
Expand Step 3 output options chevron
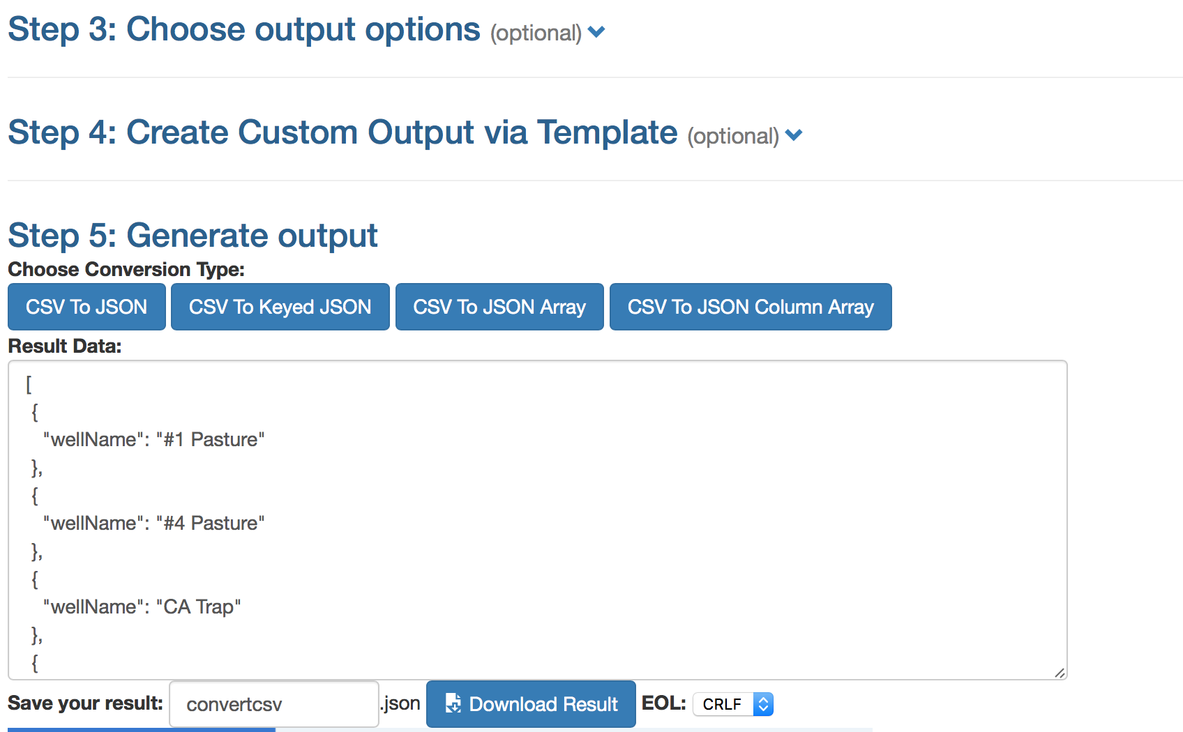(596, 31)
